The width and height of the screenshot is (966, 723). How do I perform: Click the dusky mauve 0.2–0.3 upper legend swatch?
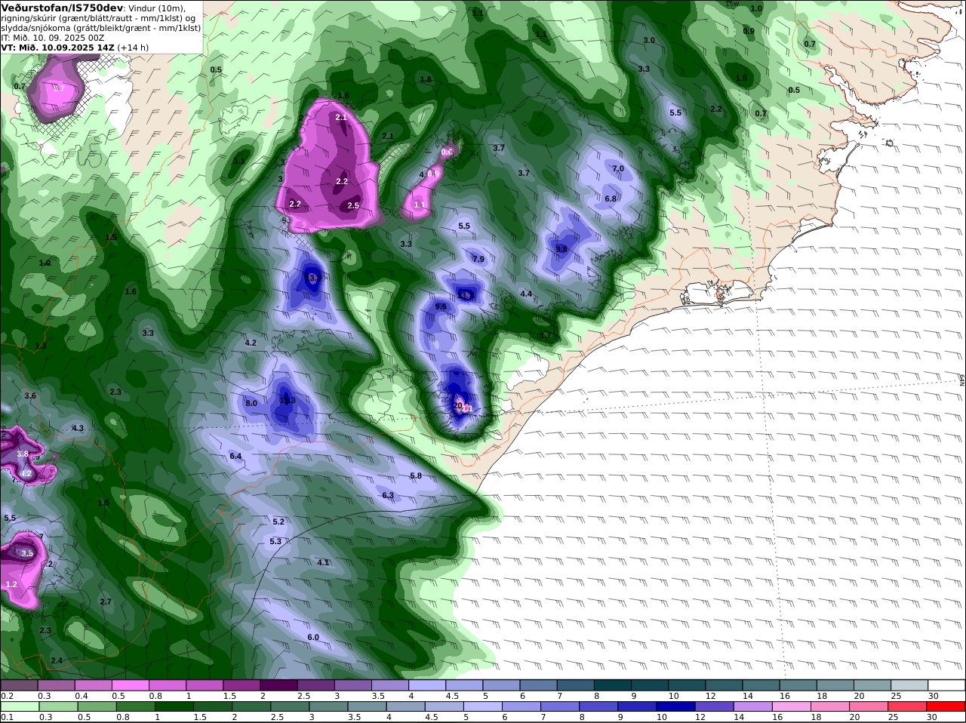point(19,685)
